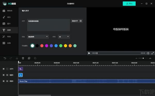Click the 00:00:40 timeline ruler mark
The height and width of the screenshot is (96, 155).
[x=57, y=63]
